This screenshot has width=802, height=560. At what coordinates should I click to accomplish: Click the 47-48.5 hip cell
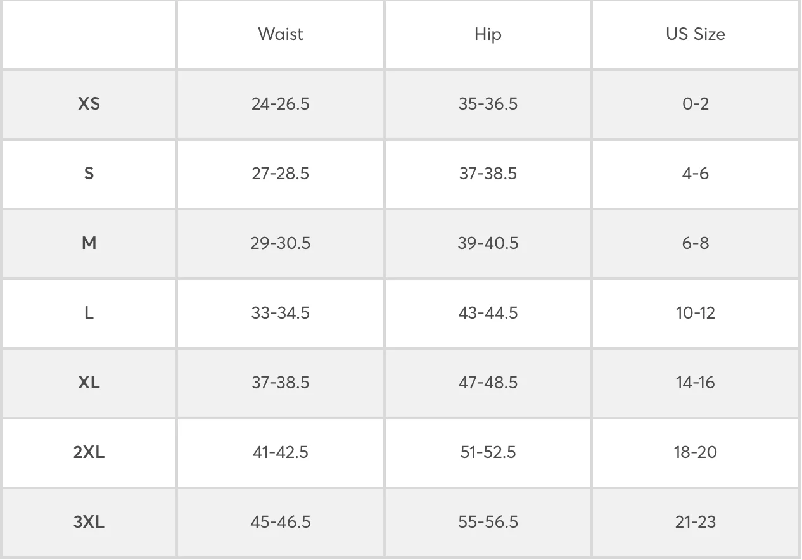pos(488,383)
